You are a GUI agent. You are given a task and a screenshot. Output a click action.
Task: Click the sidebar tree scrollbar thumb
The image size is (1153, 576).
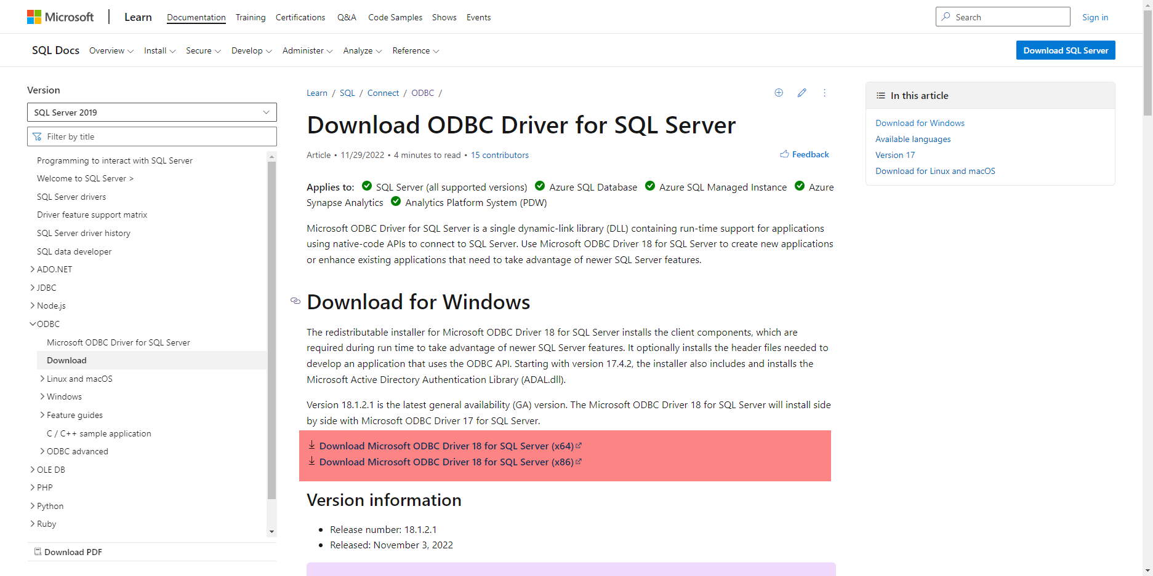coord(272,330)
